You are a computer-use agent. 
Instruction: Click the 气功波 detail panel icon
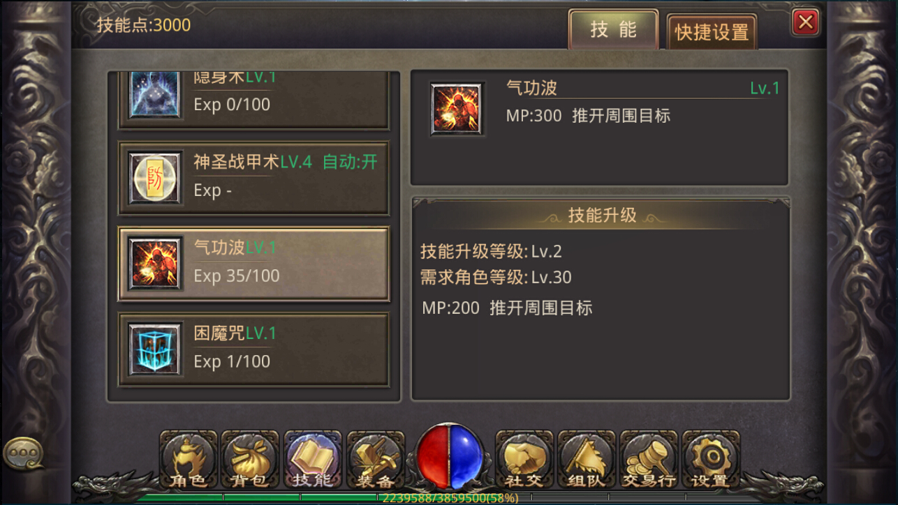[457, 109]
